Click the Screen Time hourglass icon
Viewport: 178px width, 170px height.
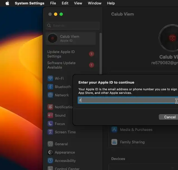50,132
